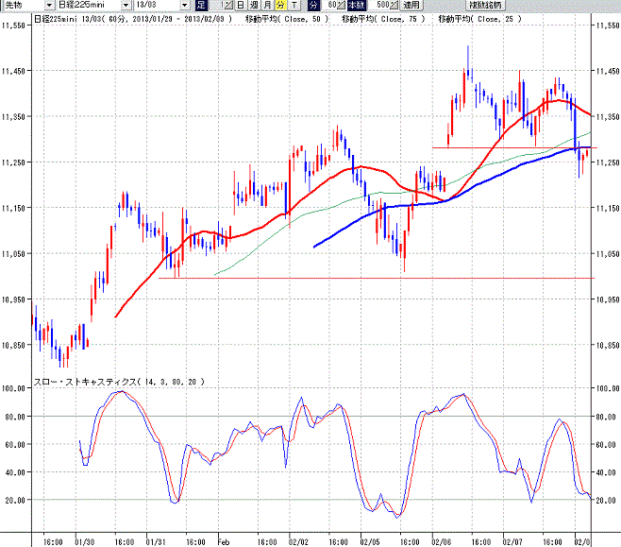
Task: Select the highlighted 分 minute interval
Action: (x=280, y=5)
